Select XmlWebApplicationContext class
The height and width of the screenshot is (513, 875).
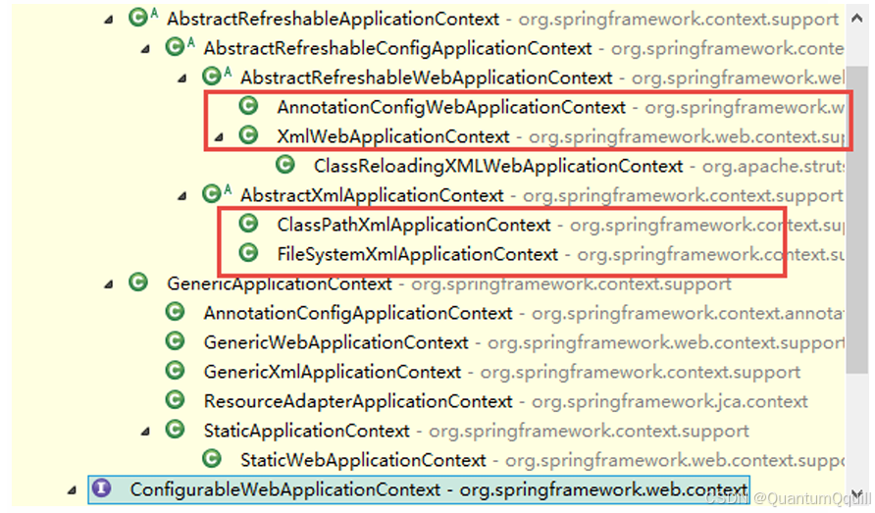tap(392, 136)
